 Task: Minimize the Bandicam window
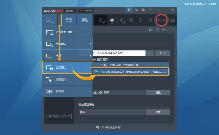(x=165, y=10)
